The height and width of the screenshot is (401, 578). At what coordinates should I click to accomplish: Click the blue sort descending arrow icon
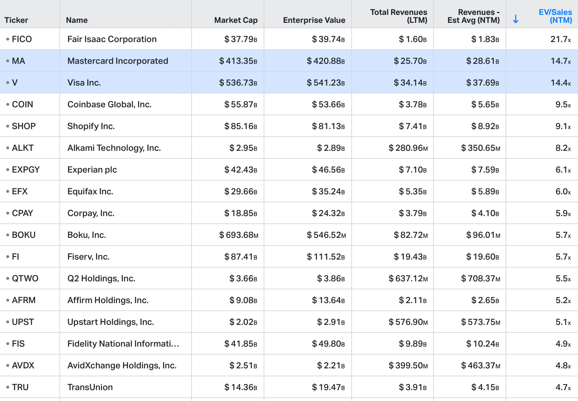pos(516,19)
